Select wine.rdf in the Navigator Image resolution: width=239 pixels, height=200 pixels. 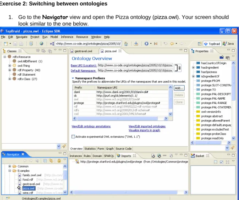[28, 193]
